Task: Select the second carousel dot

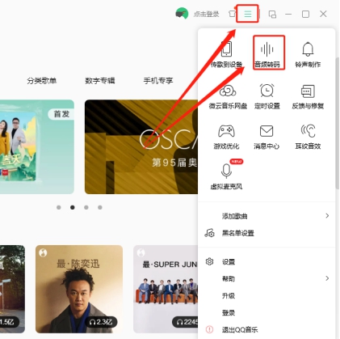Action: (73, 207)
